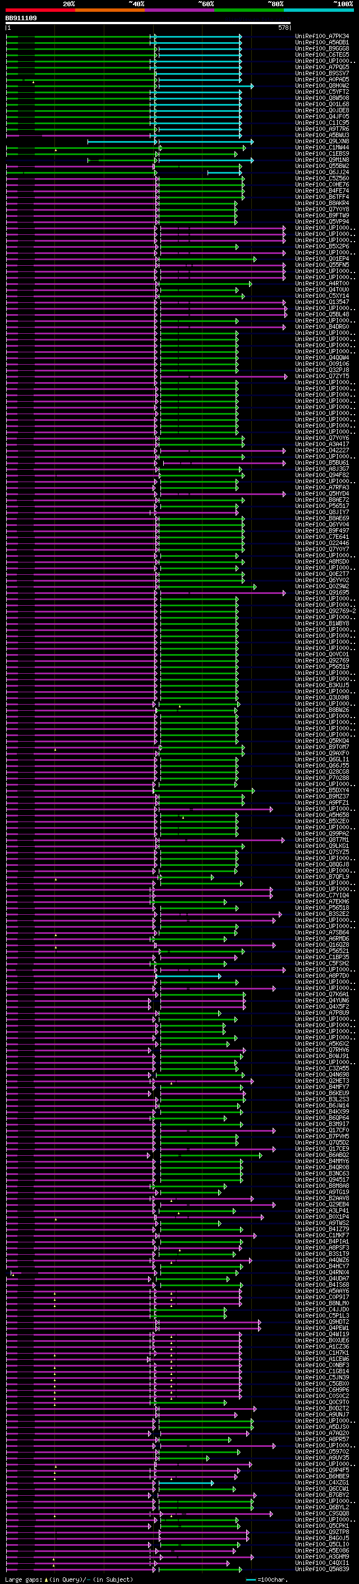359x1584 pixels.
Task: Pick hit UniRef100_C1MW44
Action: click(322, 148)
